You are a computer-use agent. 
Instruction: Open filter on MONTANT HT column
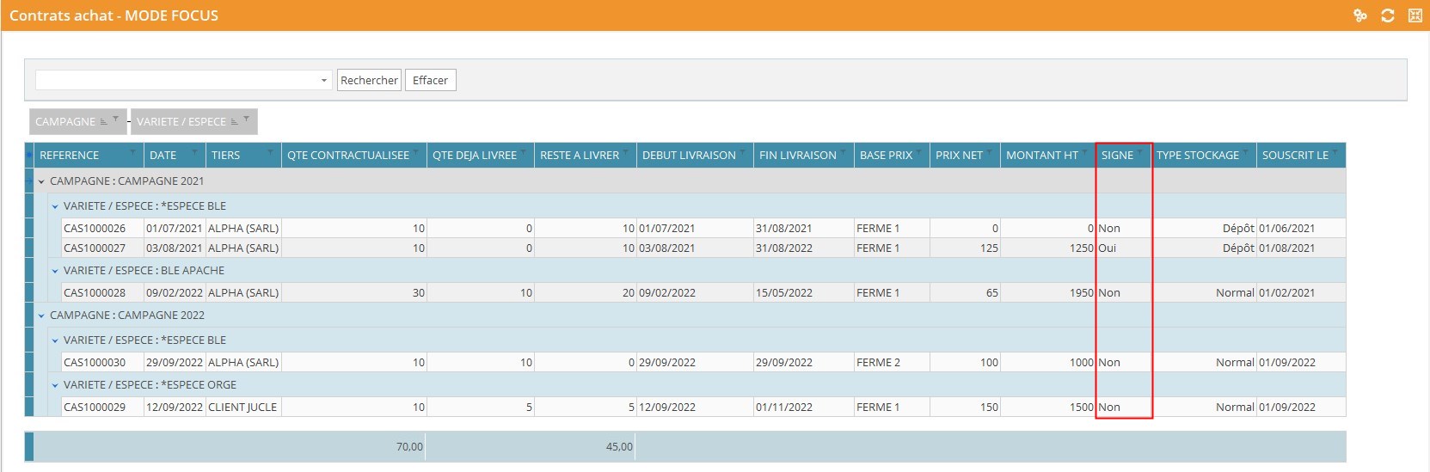click(x=1085, y=153)
